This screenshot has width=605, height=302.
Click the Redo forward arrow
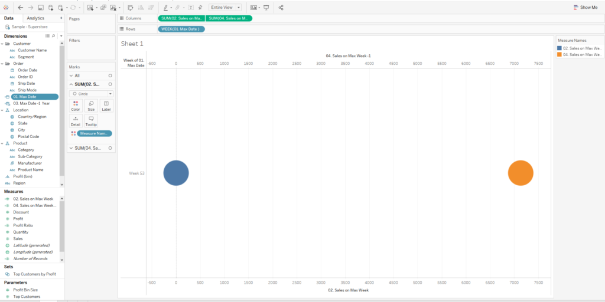tap(31, 7)
